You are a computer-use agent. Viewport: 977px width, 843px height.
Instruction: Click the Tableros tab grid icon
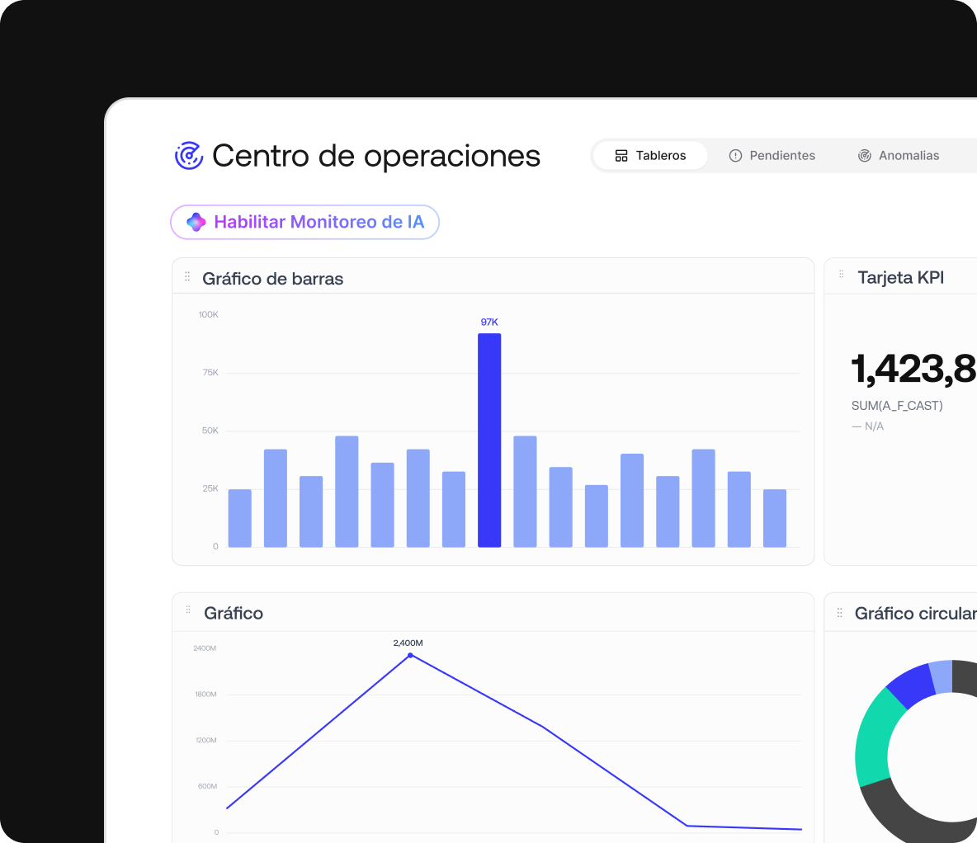tap(621, 156)
